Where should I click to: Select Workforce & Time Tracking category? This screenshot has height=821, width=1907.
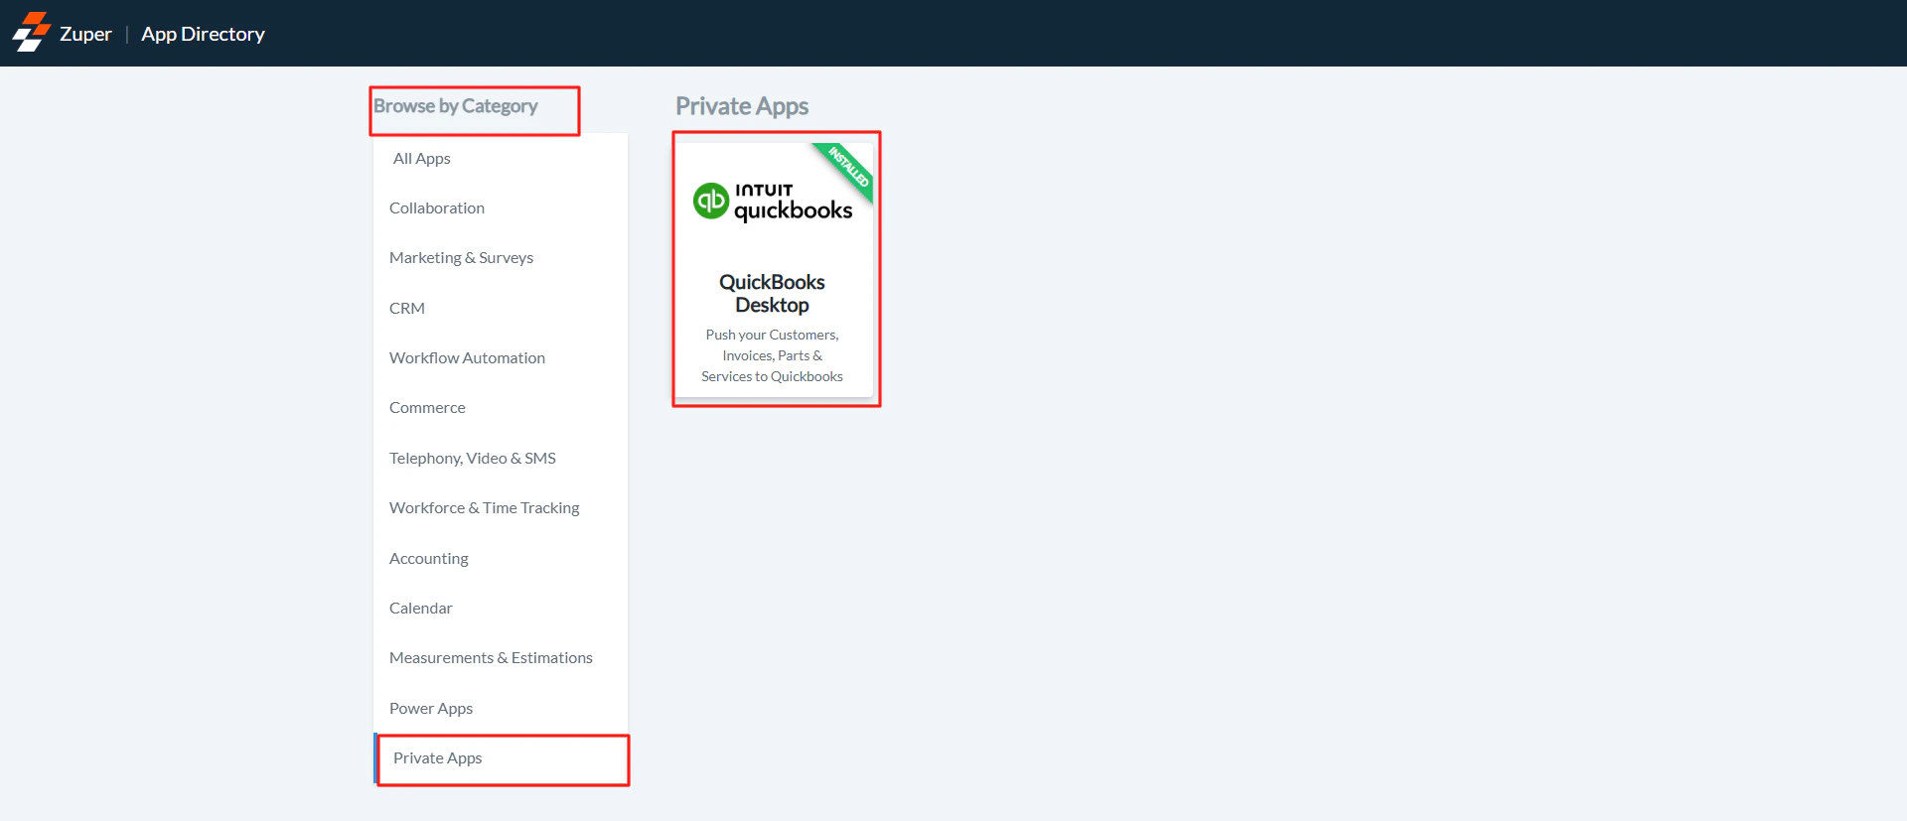pos(501,508)
